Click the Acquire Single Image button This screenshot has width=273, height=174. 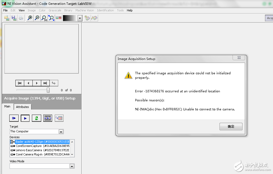[14, 118]
